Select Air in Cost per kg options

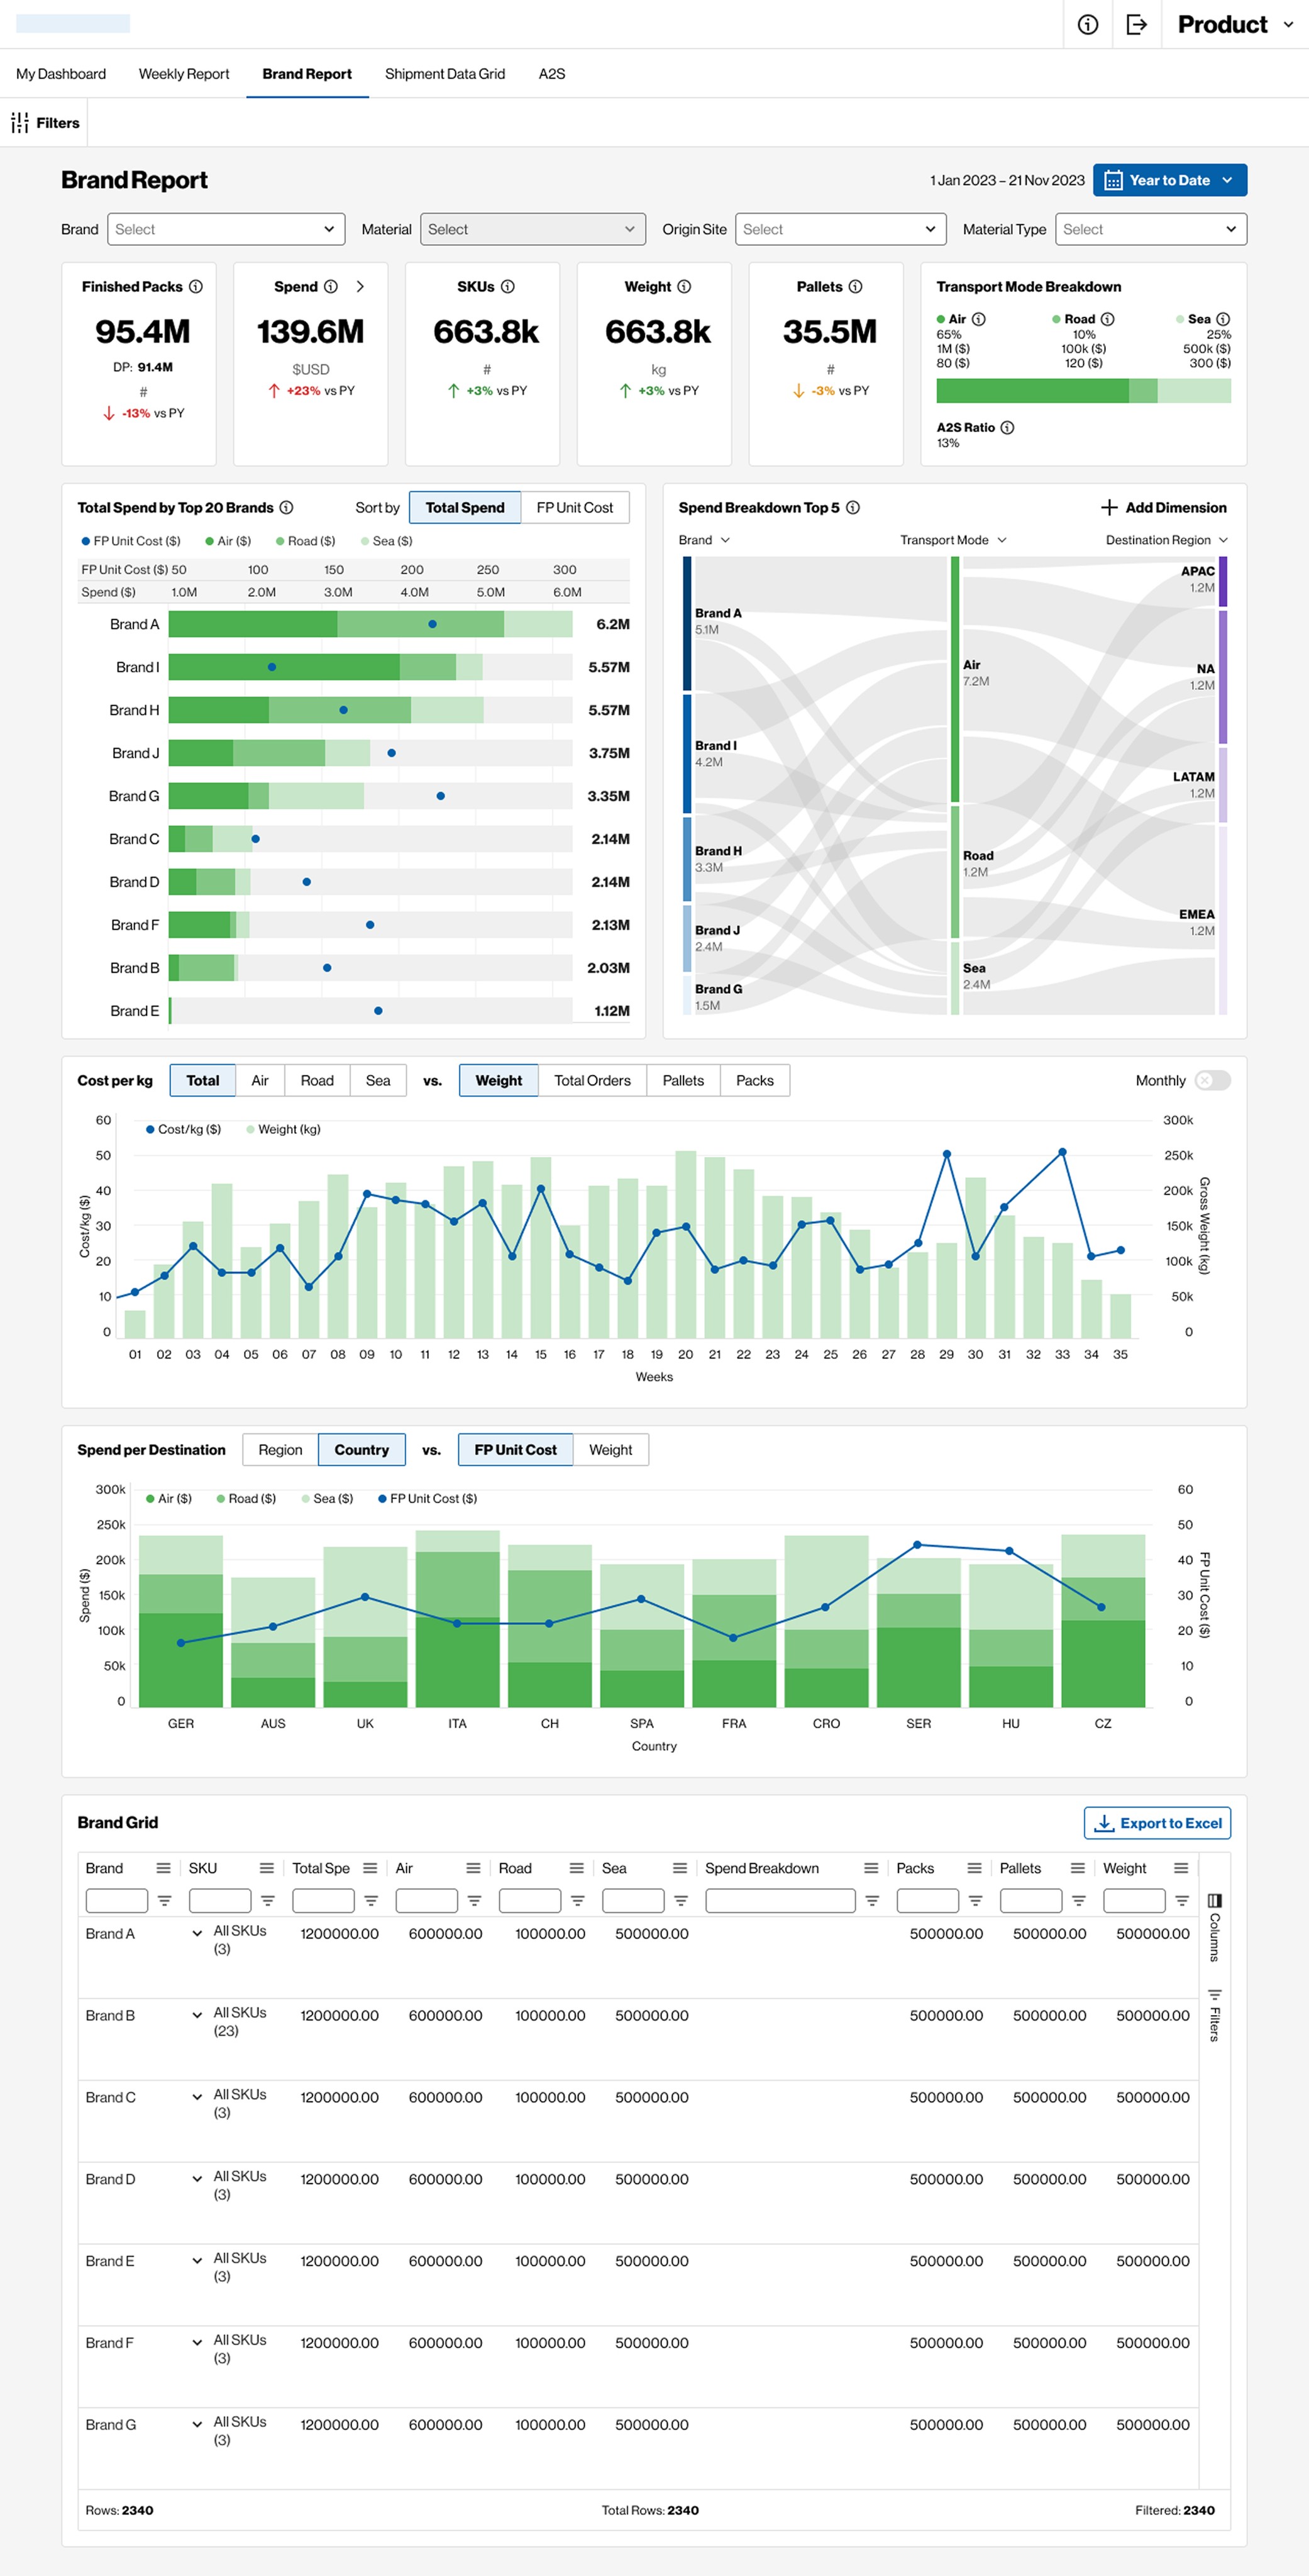[x=260, y=1081]
